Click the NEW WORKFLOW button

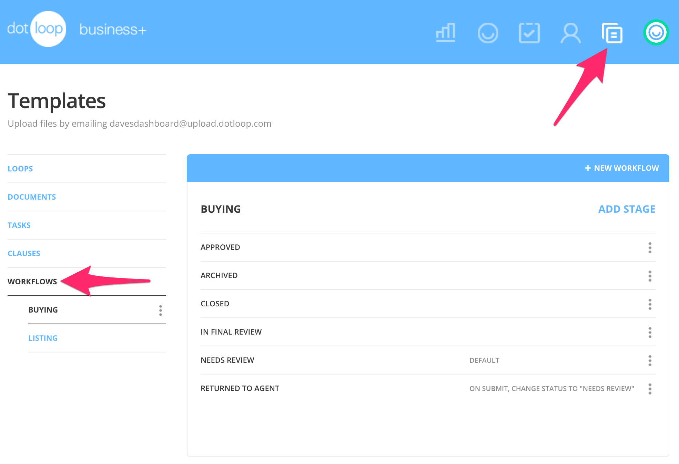621,168
